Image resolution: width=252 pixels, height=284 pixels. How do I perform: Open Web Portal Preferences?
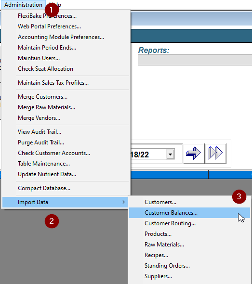point(66,26)
